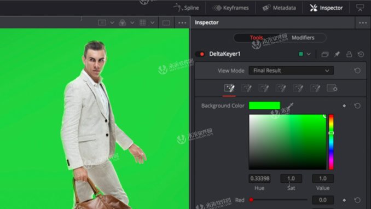The width and height of the screenshot is (371, 209).
Task: Click the green Background Color swatch
Action: 264,106
